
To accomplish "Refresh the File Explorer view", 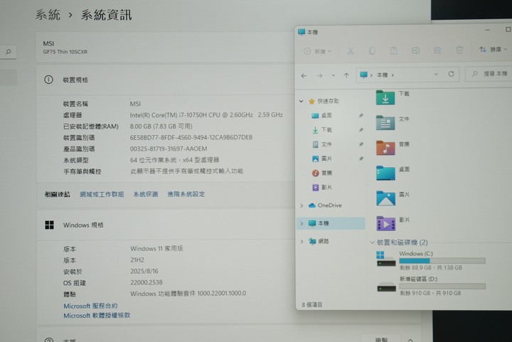I will (x=452, y=74).
